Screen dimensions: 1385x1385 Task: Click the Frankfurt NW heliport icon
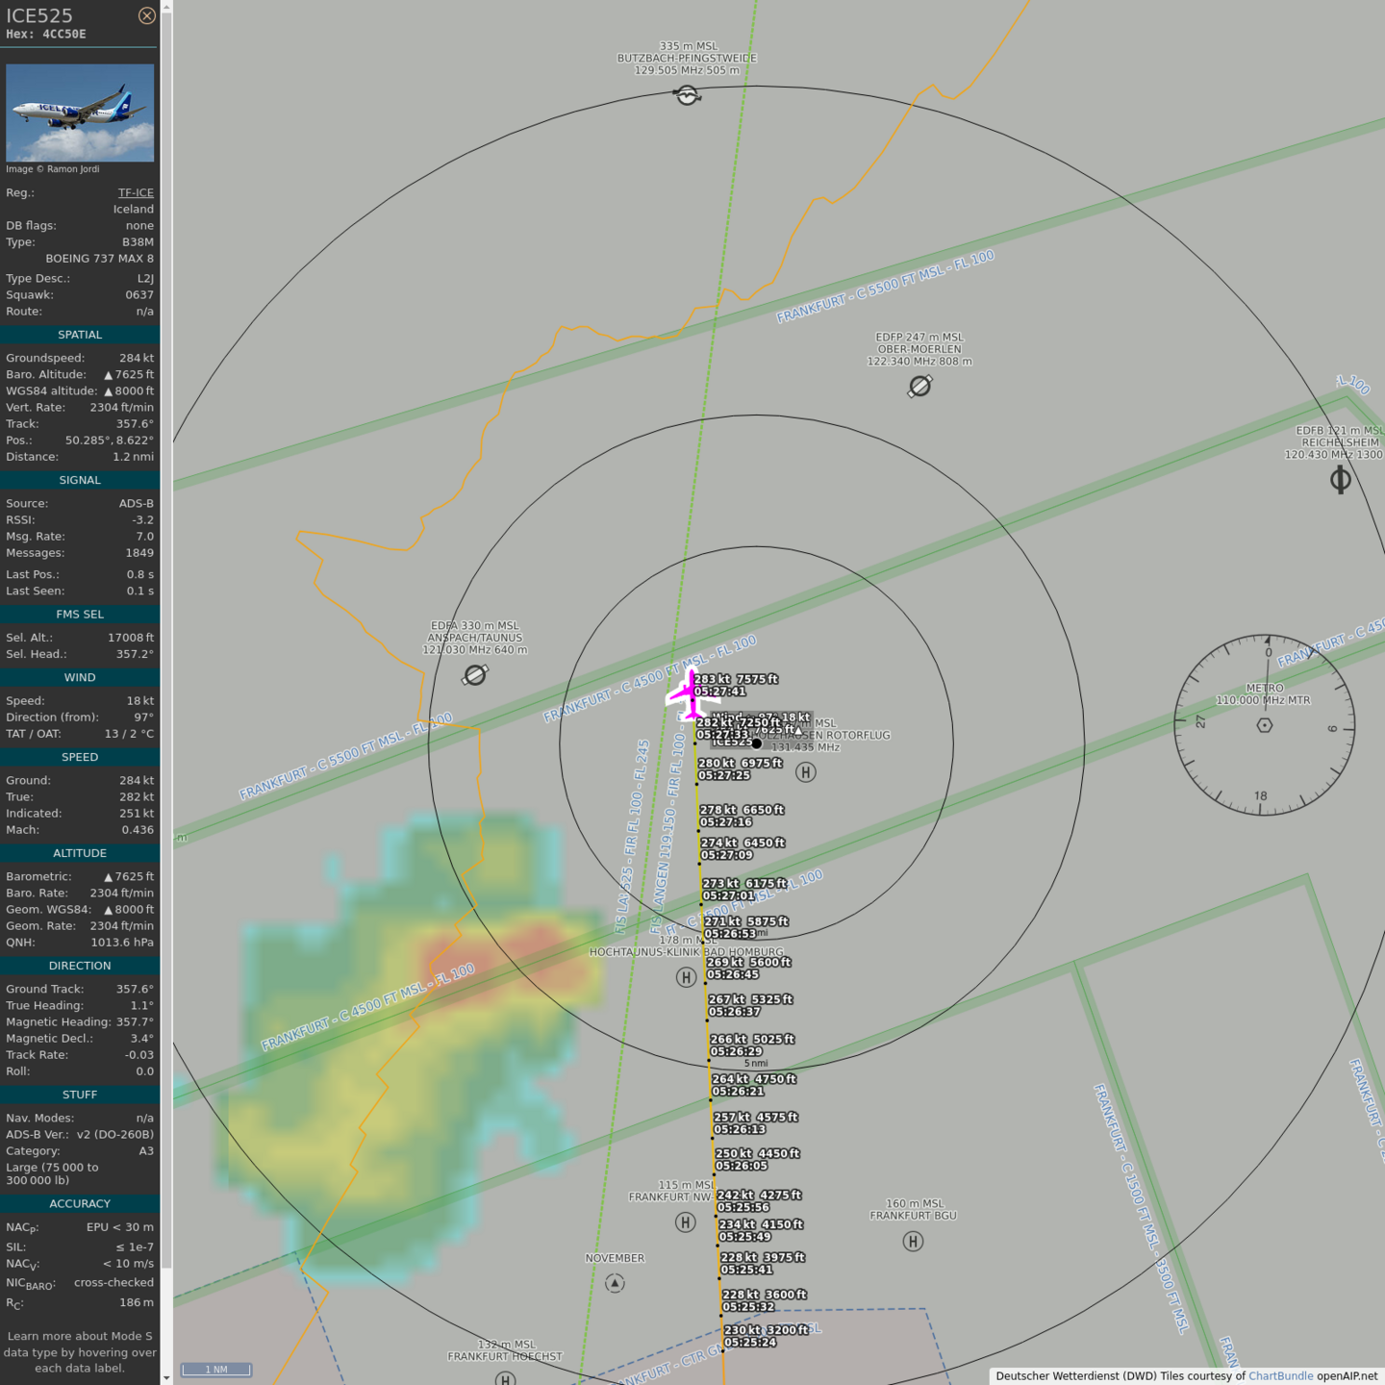coord(685,1221)
